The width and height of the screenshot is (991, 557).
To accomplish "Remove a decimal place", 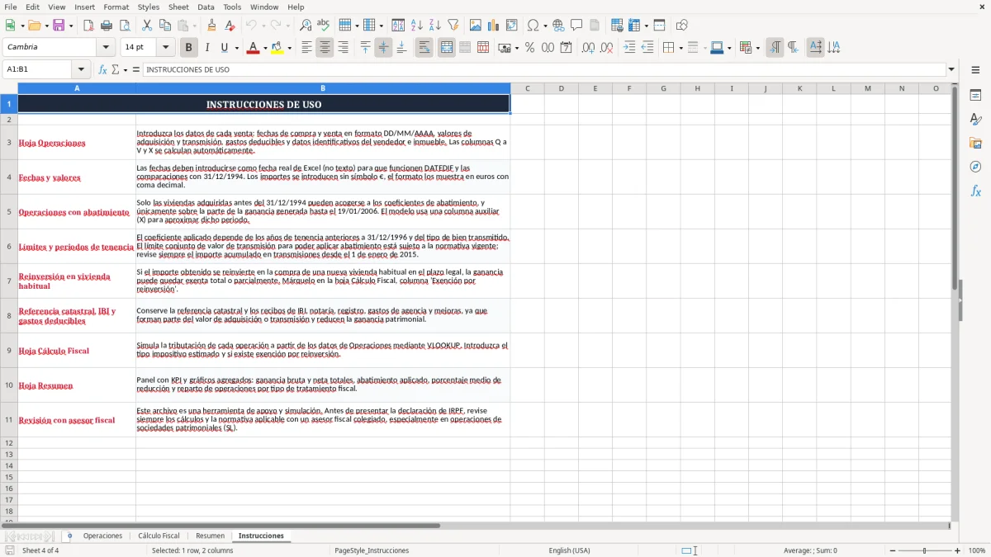I will pyautogui.click(x=606, y=48).
